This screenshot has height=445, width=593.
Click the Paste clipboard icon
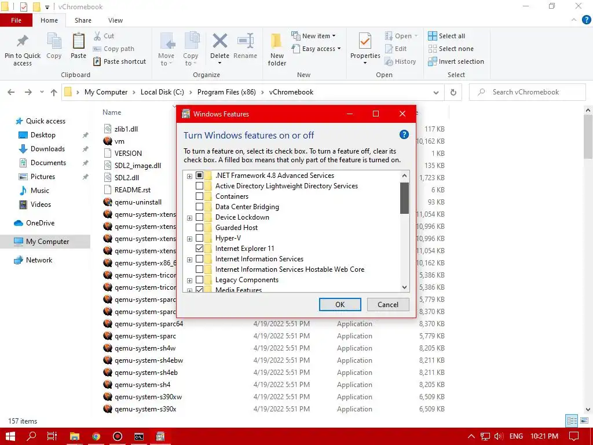coord(78,41)
